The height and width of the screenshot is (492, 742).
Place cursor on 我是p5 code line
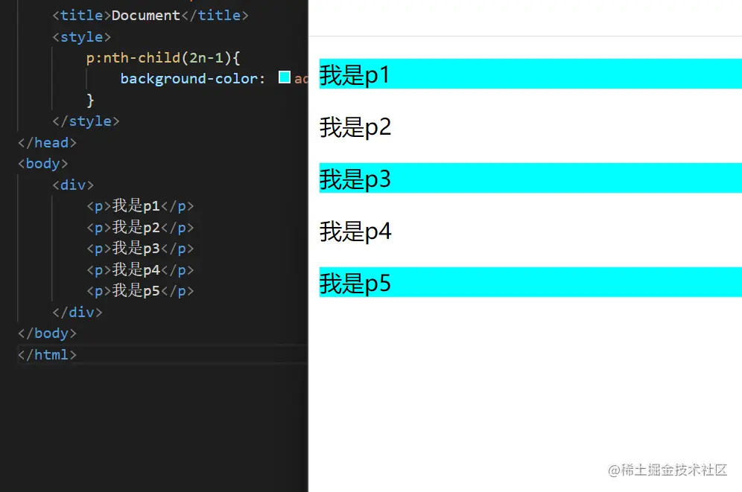[x=140, y=291]
